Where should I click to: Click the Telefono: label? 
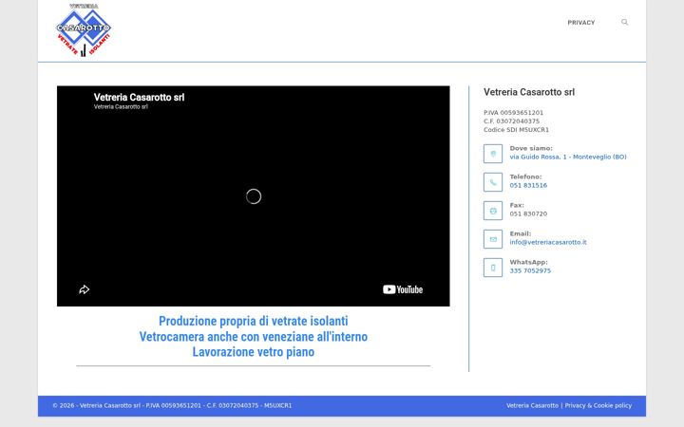click(525, 176)
